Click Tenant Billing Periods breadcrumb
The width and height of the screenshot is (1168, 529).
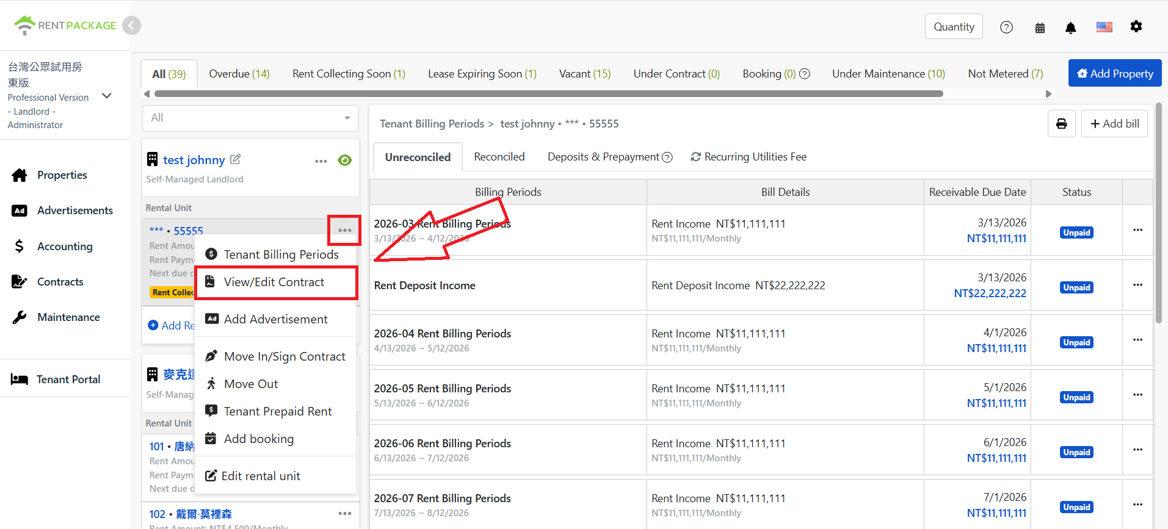point(432,124)
